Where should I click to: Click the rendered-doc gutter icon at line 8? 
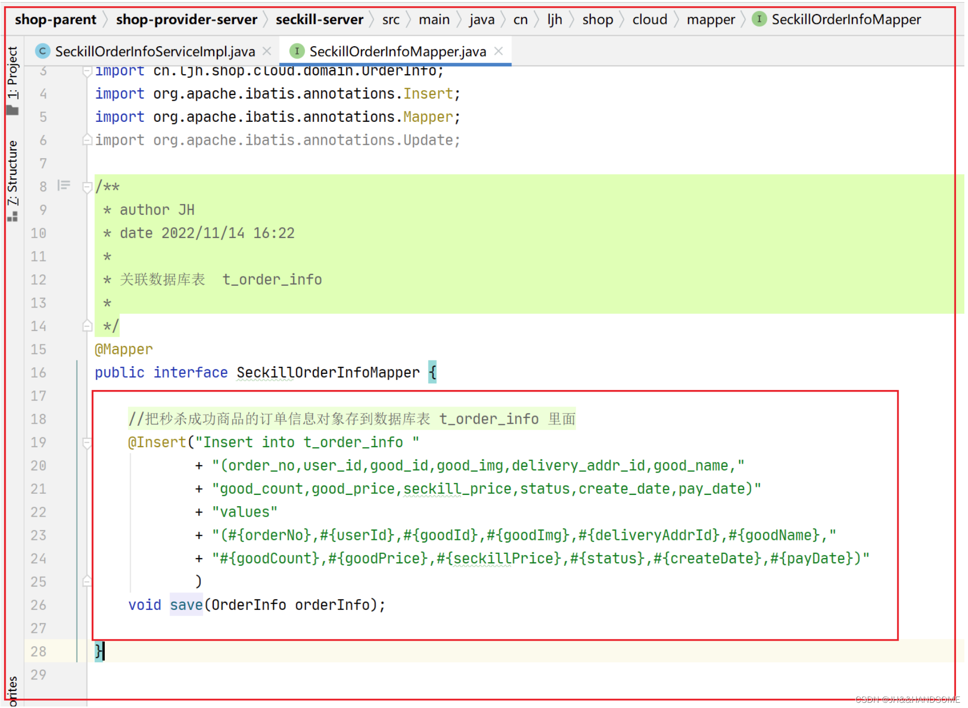(64, 185)
